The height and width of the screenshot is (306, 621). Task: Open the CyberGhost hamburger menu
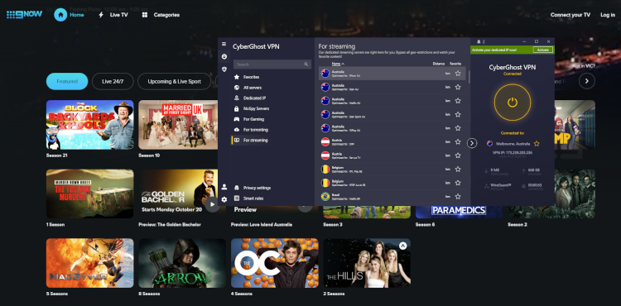(x=224, y=44)
